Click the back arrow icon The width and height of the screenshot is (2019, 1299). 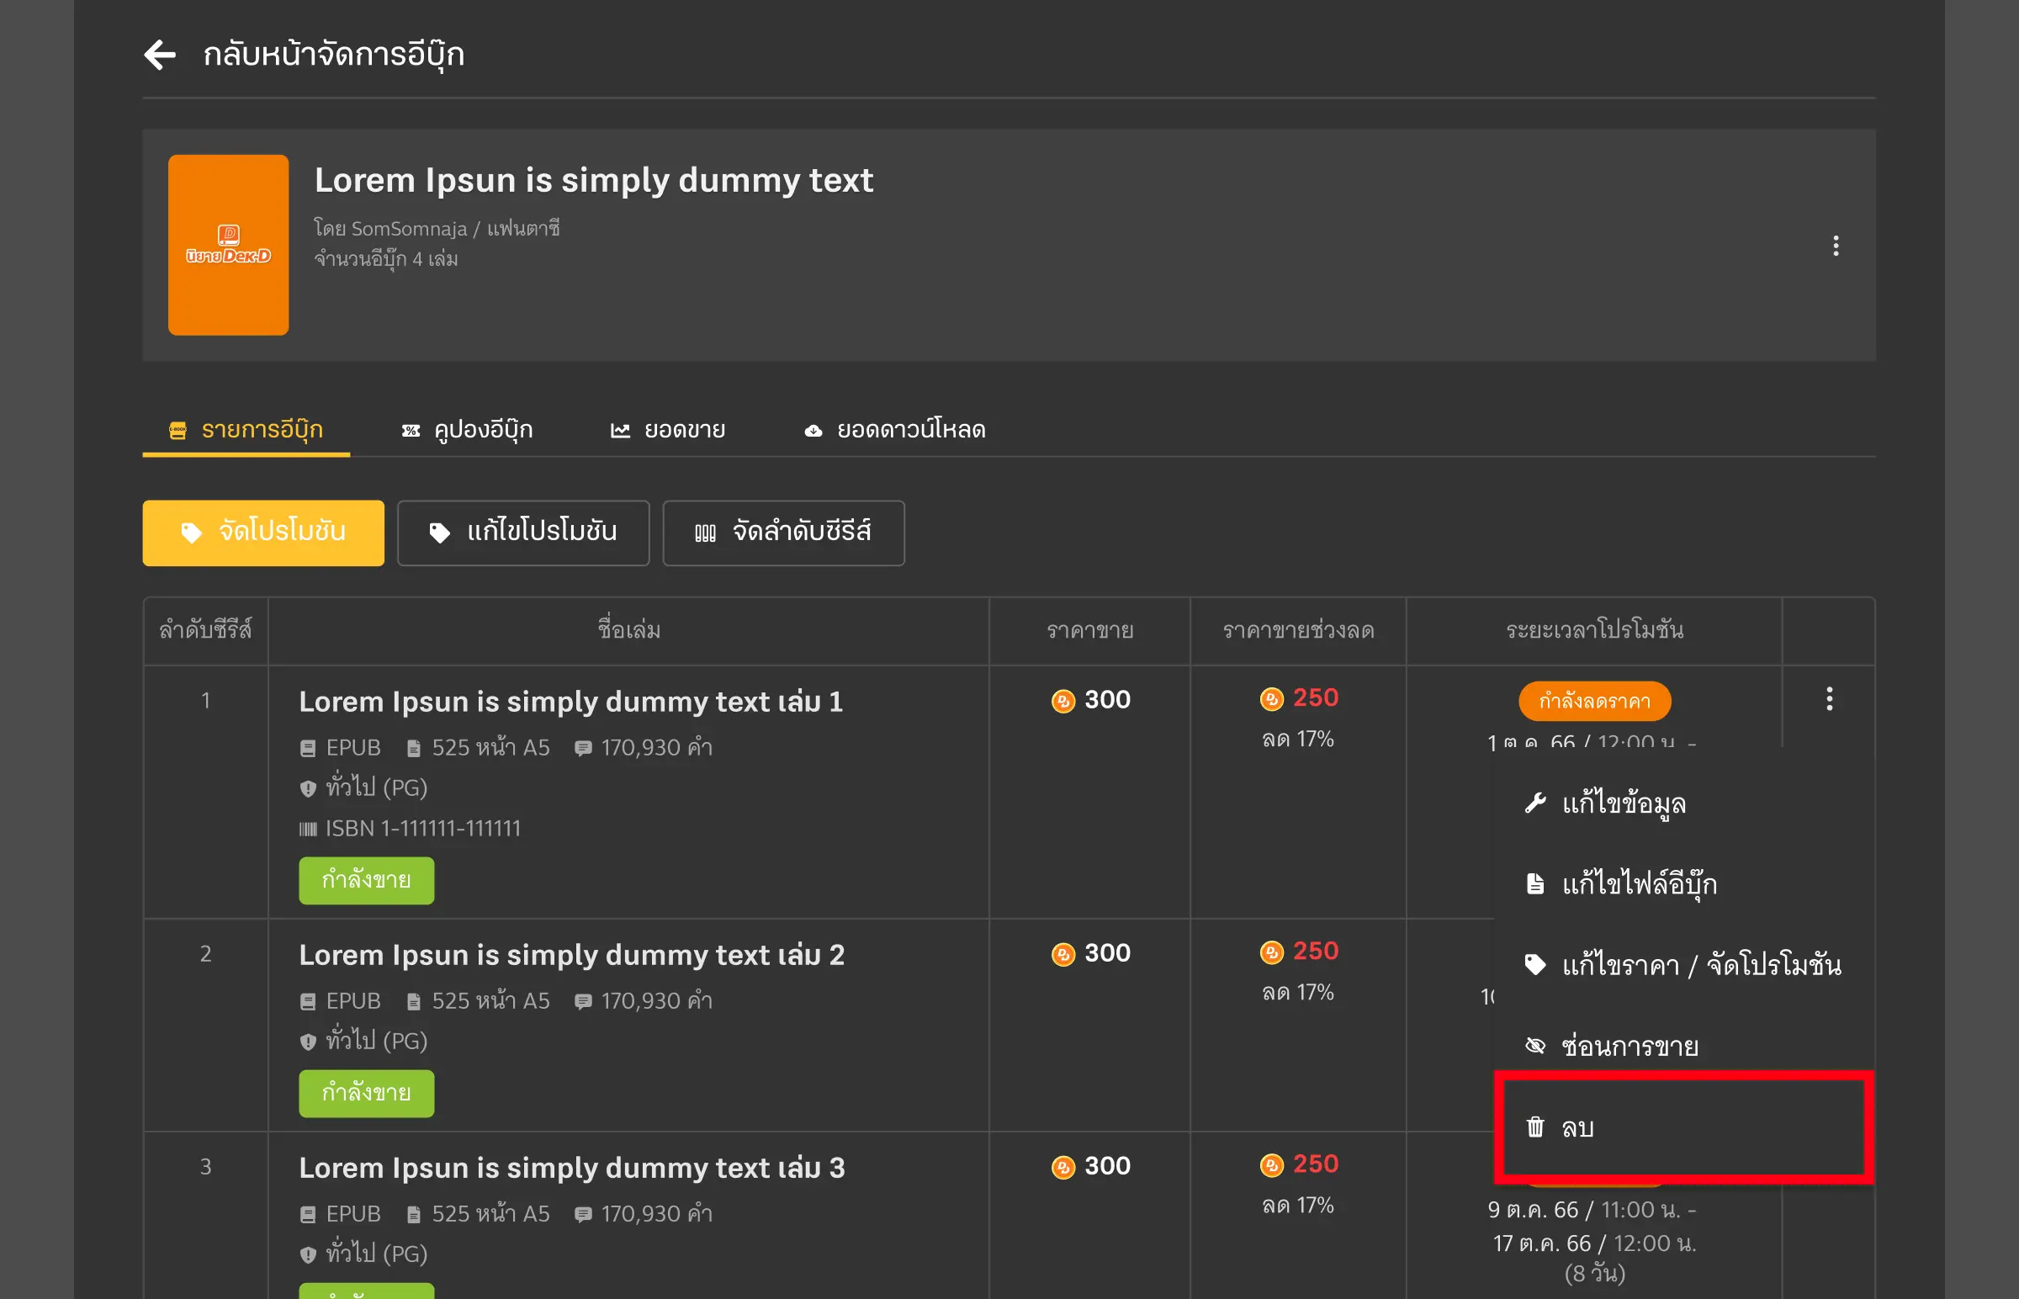(x=159, y=55)
